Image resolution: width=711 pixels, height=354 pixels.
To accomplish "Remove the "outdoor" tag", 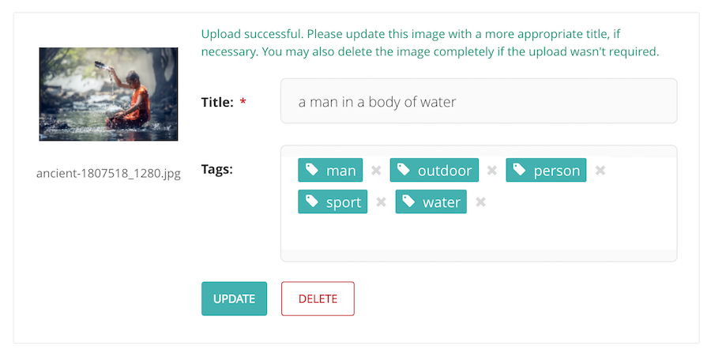I will point(492,171).
